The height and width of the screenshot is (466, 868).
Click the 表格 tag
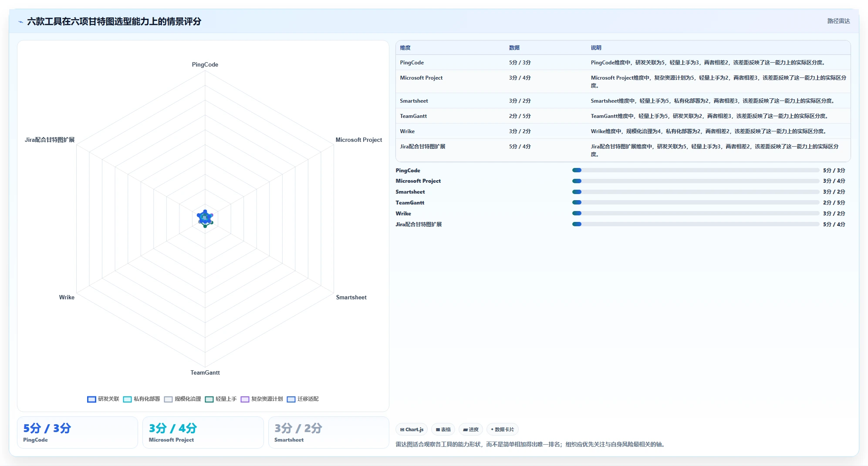click(443, 429)
